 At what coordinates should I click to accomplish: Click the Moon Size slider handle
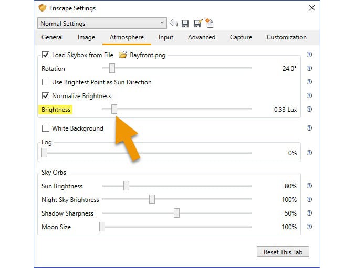(x=102, y=227)
